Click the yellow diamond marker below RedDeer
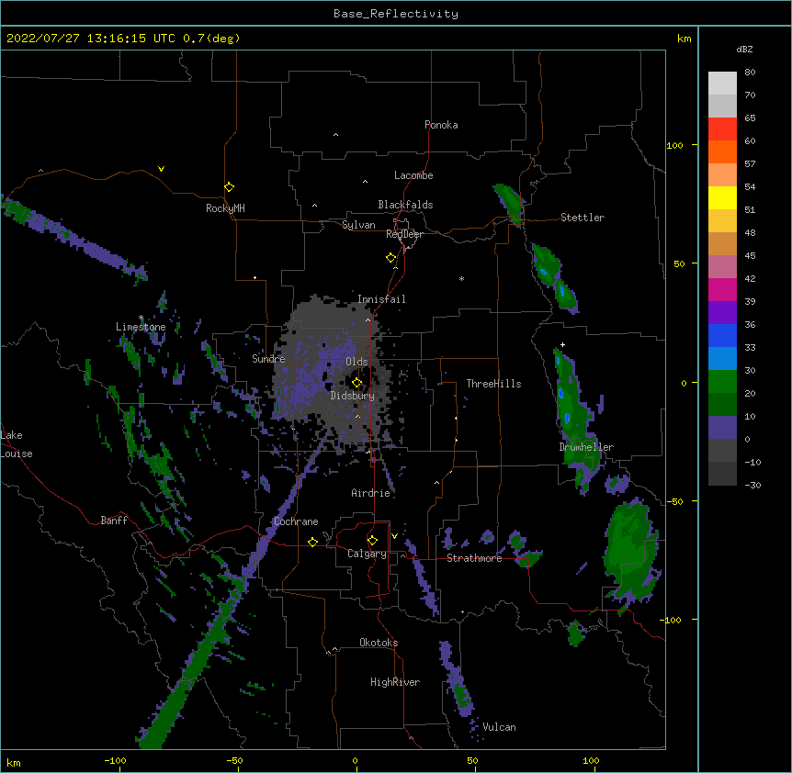792x773 pixels. 391,258
